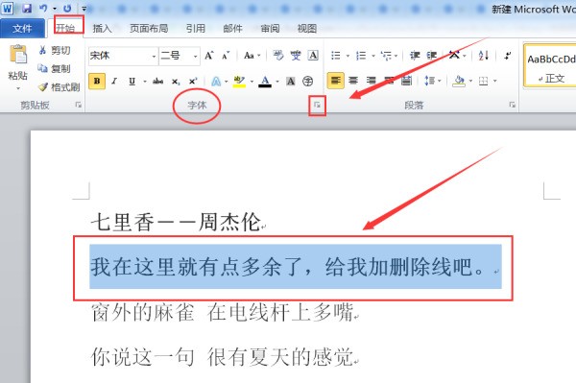Screen dimensions: 576x383
Task: Click the Shrink Font (smaller A) icon
Action: (226, 56)
